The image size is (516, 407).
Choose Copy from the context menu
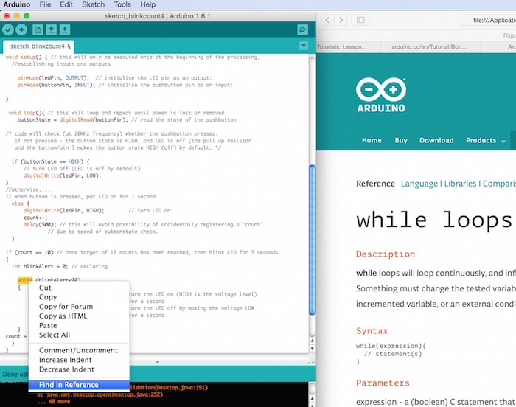click(79, 297)
